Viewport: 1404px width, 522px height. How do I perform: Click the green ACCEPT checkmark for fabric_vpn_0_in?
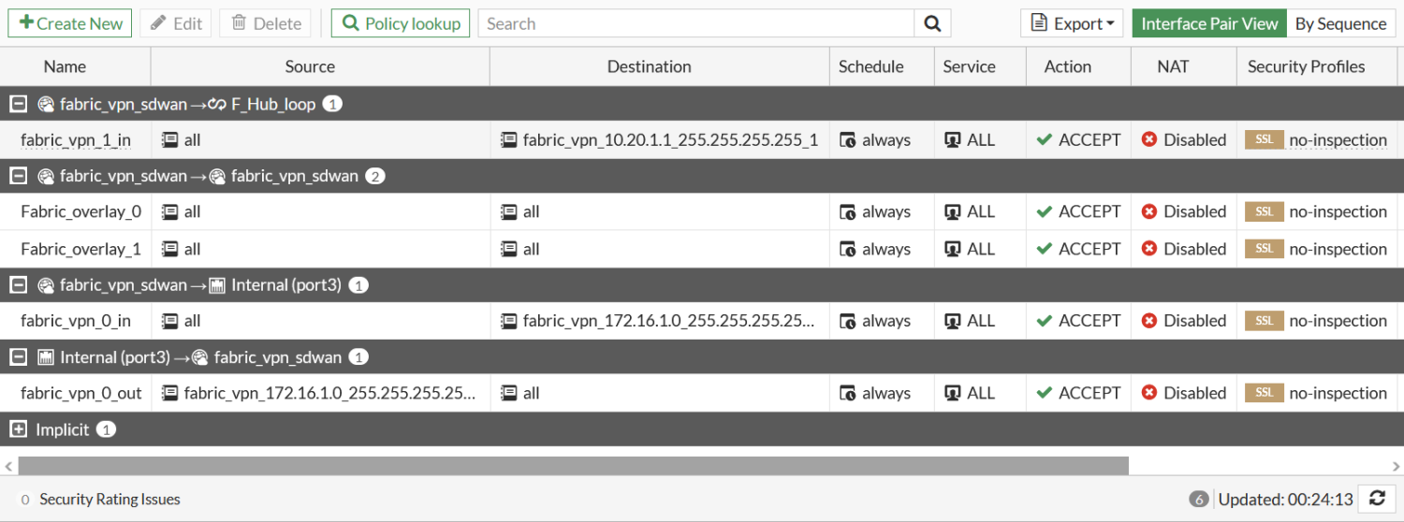coord(1045,321)
